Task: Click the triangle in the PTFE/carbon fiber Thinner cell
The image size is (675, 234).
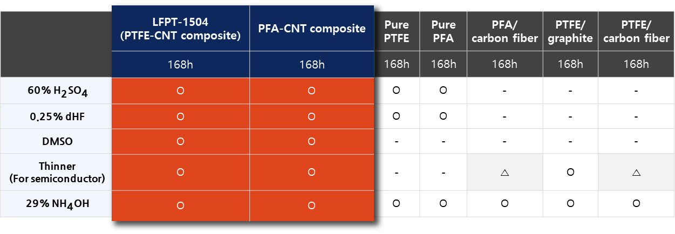Action: (636, 173)
